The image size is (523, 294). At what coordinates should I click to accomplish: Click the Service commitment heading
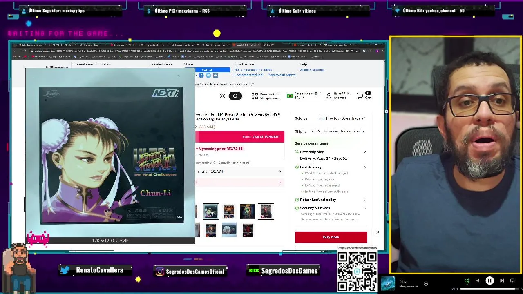312,143
